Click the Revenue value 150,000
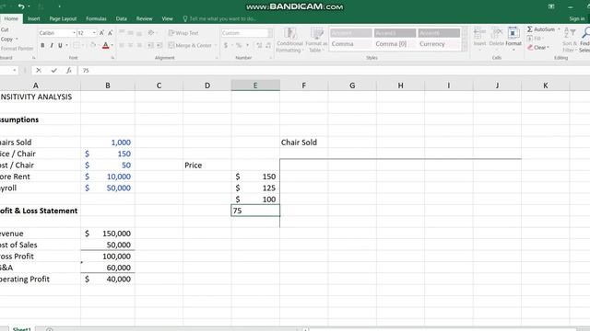 [108, 234]
